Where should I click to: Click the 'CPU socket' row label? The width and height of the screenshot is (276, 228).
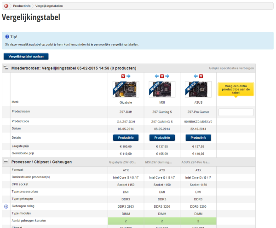(x=20, y=184)
